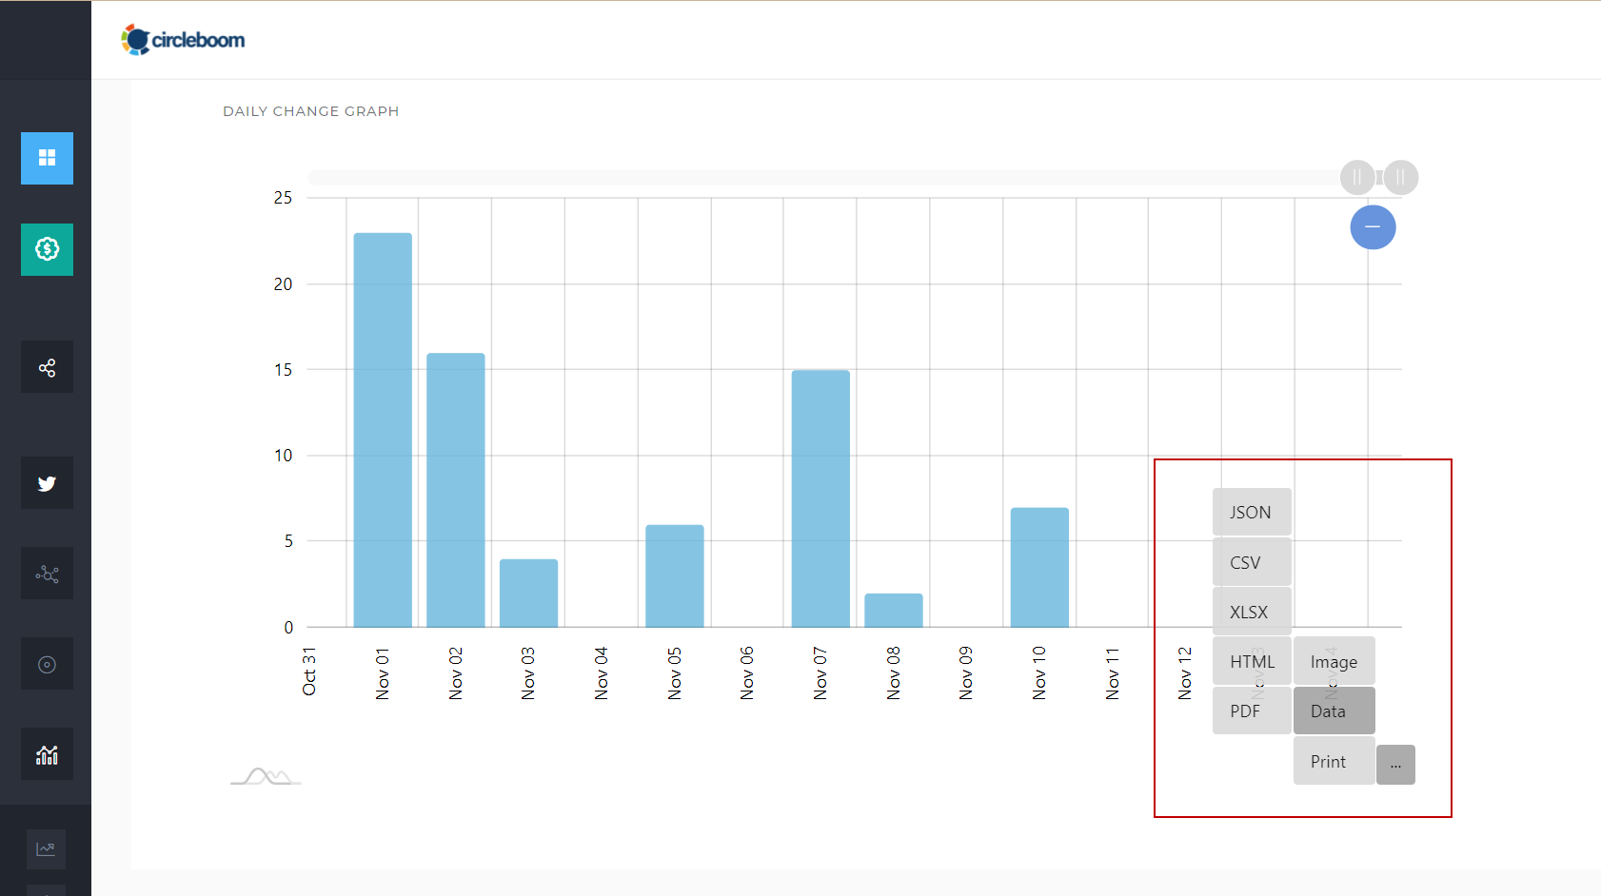Click the circular target icon in sidebar
Screen dimensions: 1601x896
click(46, 663)
